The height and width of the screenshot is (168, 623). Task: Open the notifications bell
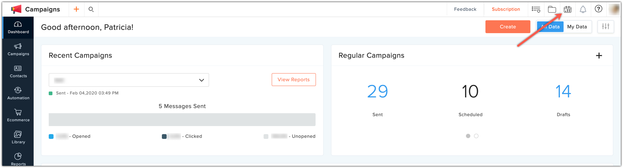583,9
